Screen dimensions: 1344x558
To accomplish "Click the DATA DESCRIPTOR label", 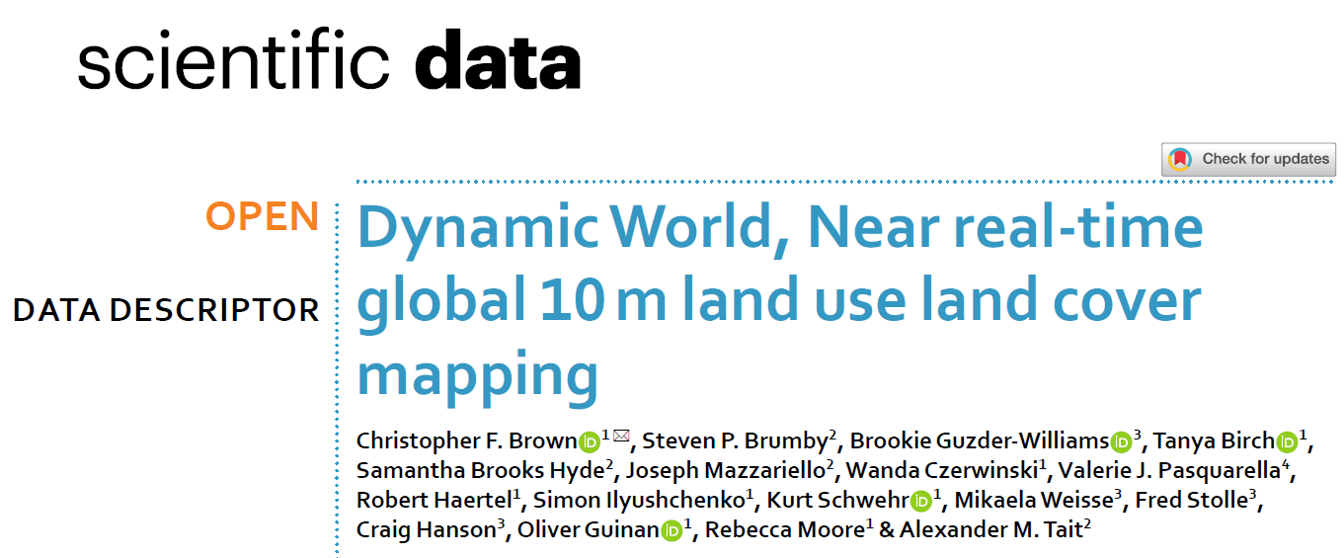I will tap(166, 310).
